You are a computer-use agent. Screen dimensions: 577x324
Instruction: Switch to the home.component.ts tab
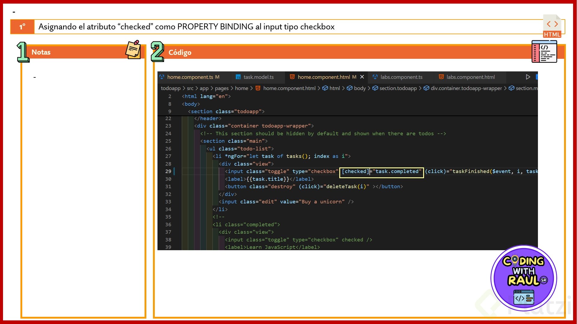pyautogui.click(x=190, y=77)
